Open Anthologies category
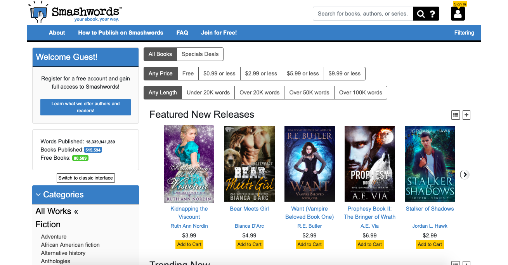The height and width of the screenshot is (265, 508). click(55, 261)
